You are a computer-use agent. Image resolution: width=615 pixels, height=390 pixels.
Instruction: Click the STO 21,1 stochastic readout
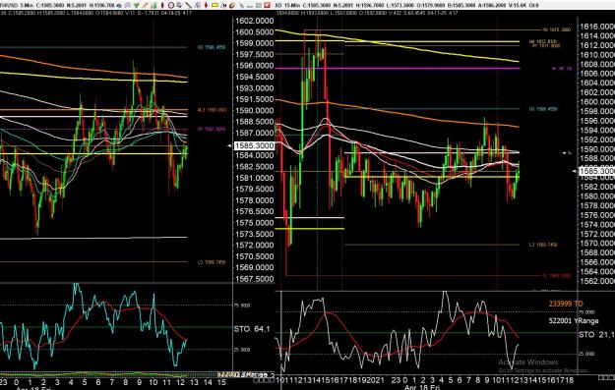tap(596, 334)
